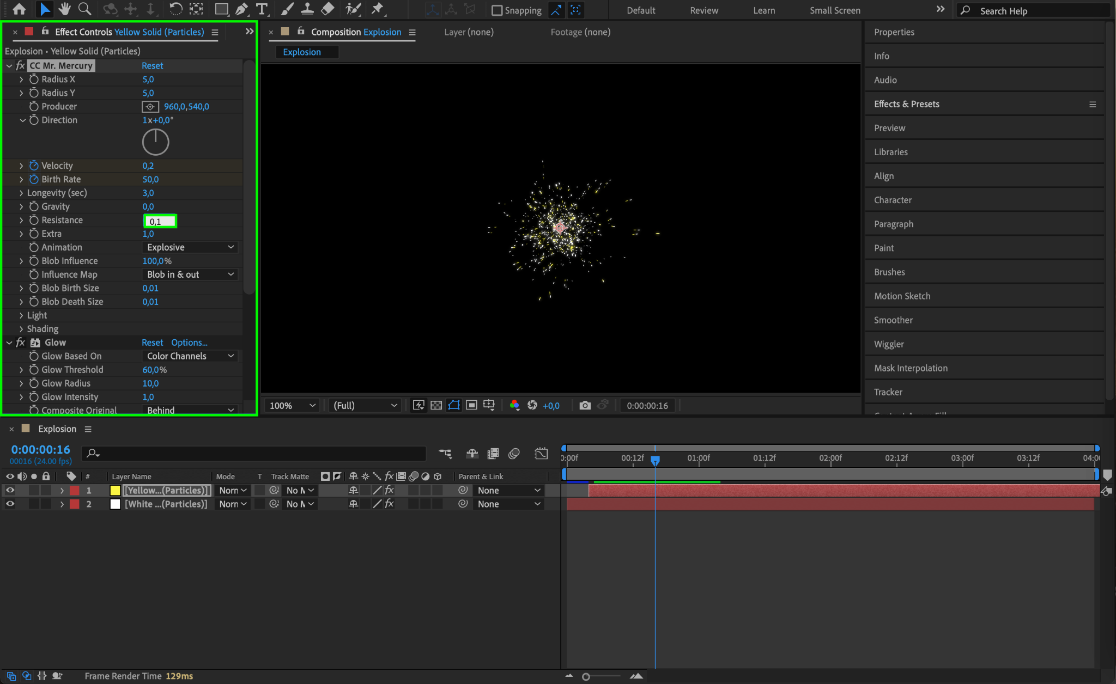Toggle visibility of White (Particles) layer

(x=10, y=504)
